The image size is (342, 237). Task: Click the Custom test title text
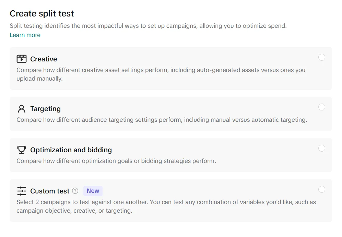pyautogui.click(x=50, y=191)
